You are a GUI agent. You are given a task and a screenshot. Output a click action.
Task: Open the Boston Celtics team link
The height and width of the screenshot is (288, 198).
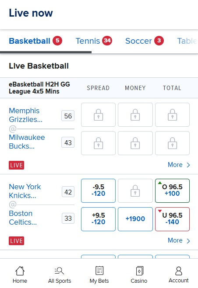point(23,218)
